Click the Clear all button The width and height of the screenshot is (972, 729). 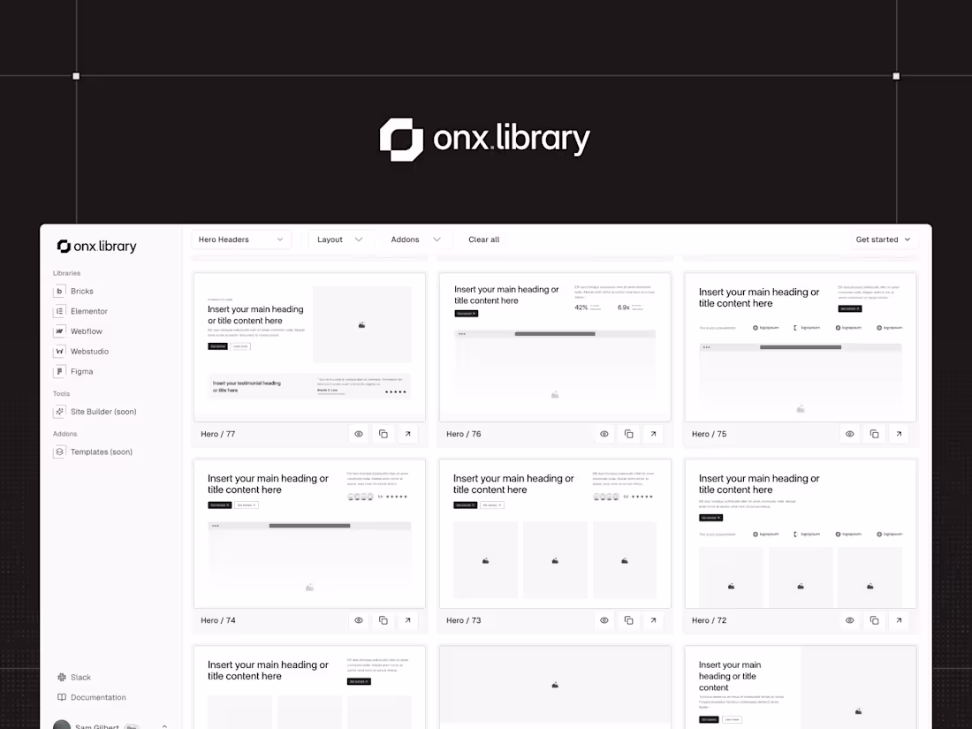click(x=483, y=239)
